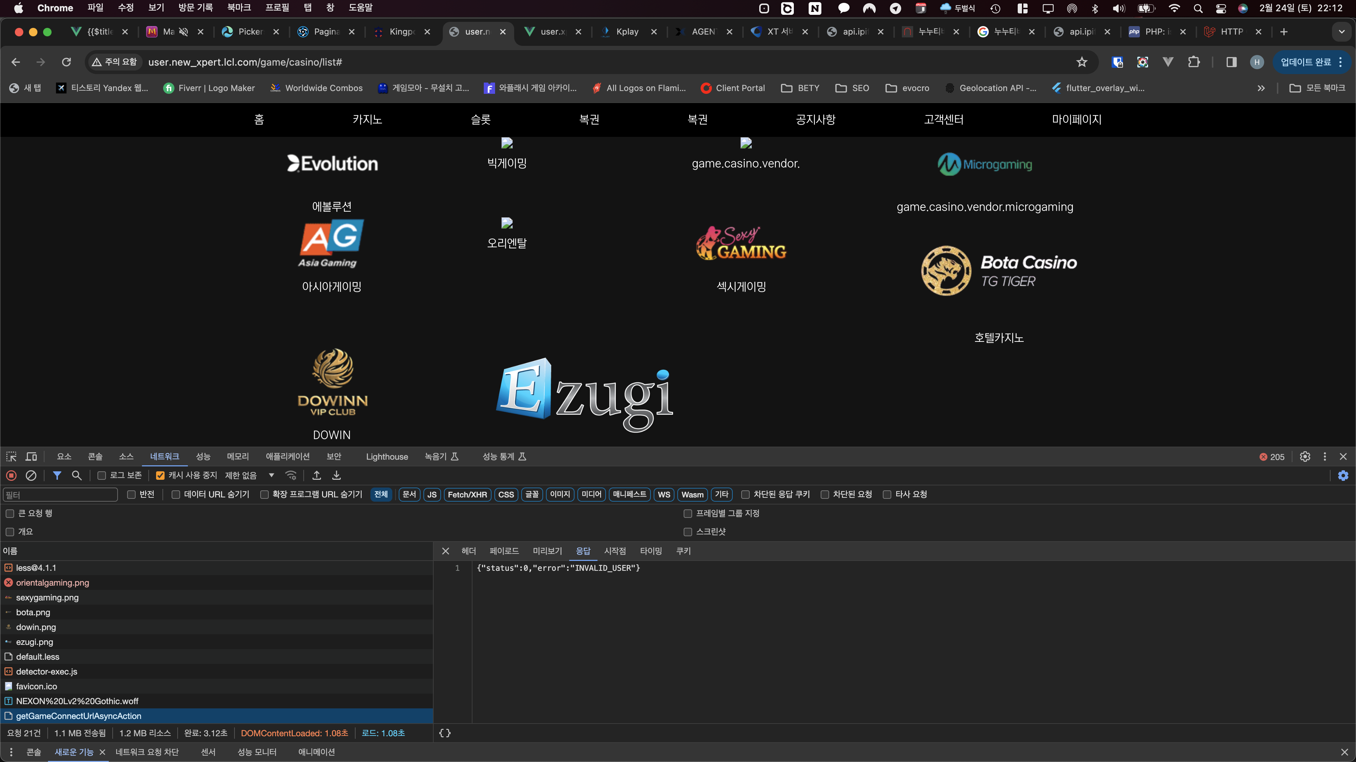Open macOS Control Center icon in menu bar
The height and width of the screenshot is (762, 1356).
[x=1221, y=8]
